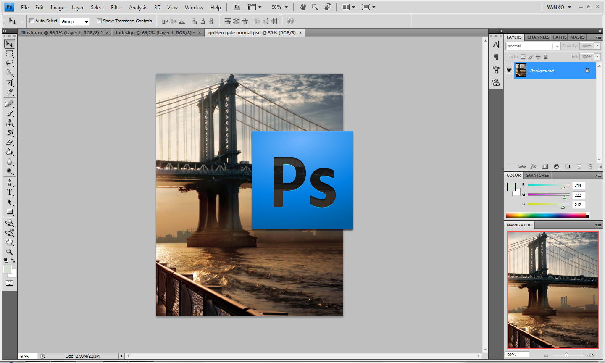Open the Normal blend mode dropdown
This screenshot has width=605, height=363.
[x=533, y=46]
